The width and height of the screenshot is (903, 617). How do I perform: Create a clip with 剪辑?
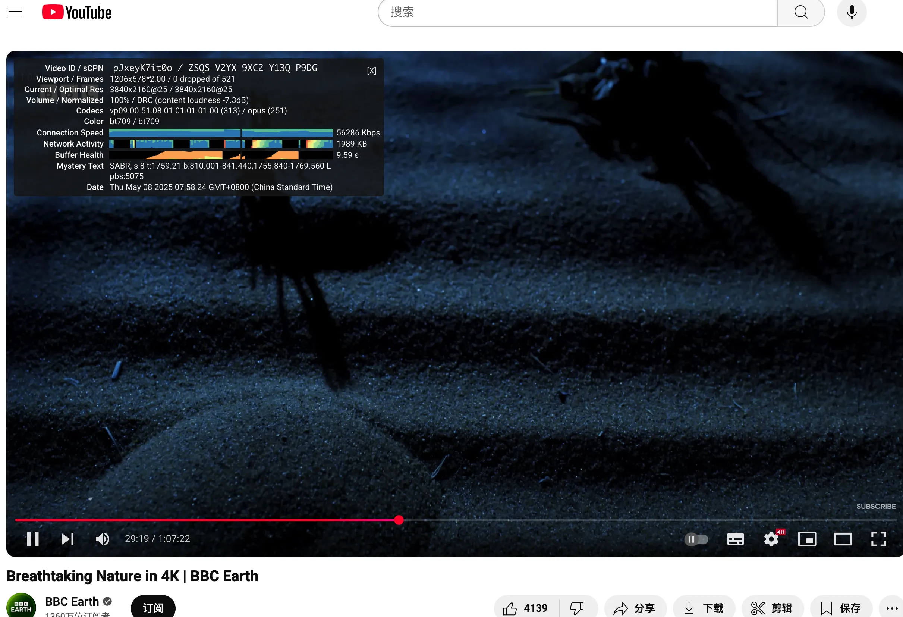coord(773,608)
